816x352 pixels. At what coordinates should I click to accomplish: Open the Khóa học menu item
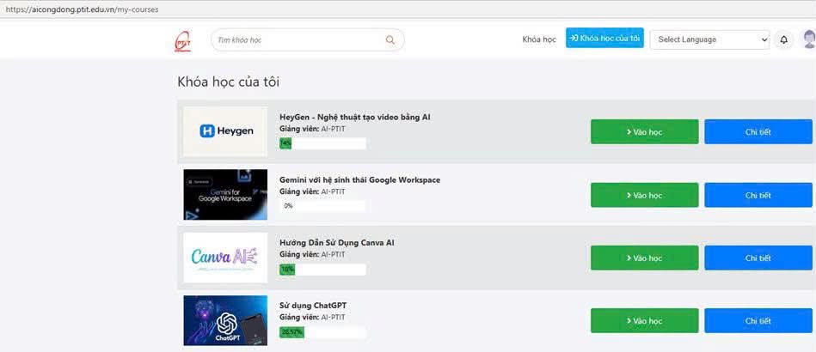pos(539,39)
